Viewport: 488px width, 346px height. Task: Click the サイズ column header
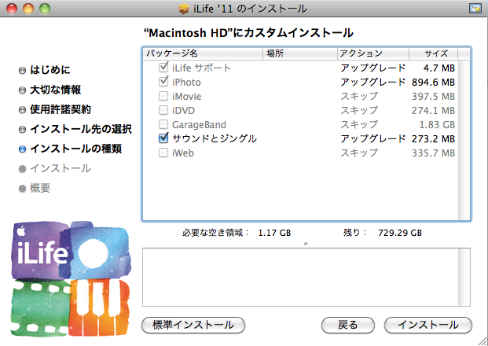click(x=433, y=53)
